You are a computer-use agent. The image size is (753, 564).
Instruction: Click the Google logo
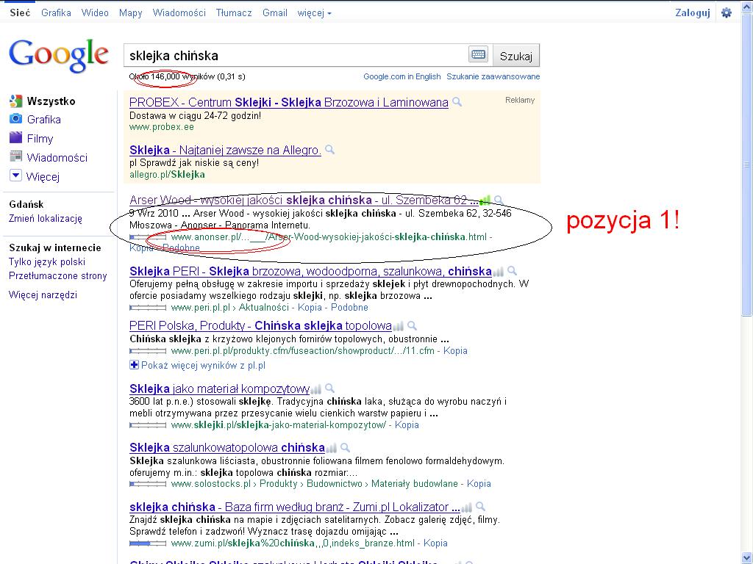(x=59, y=56)
